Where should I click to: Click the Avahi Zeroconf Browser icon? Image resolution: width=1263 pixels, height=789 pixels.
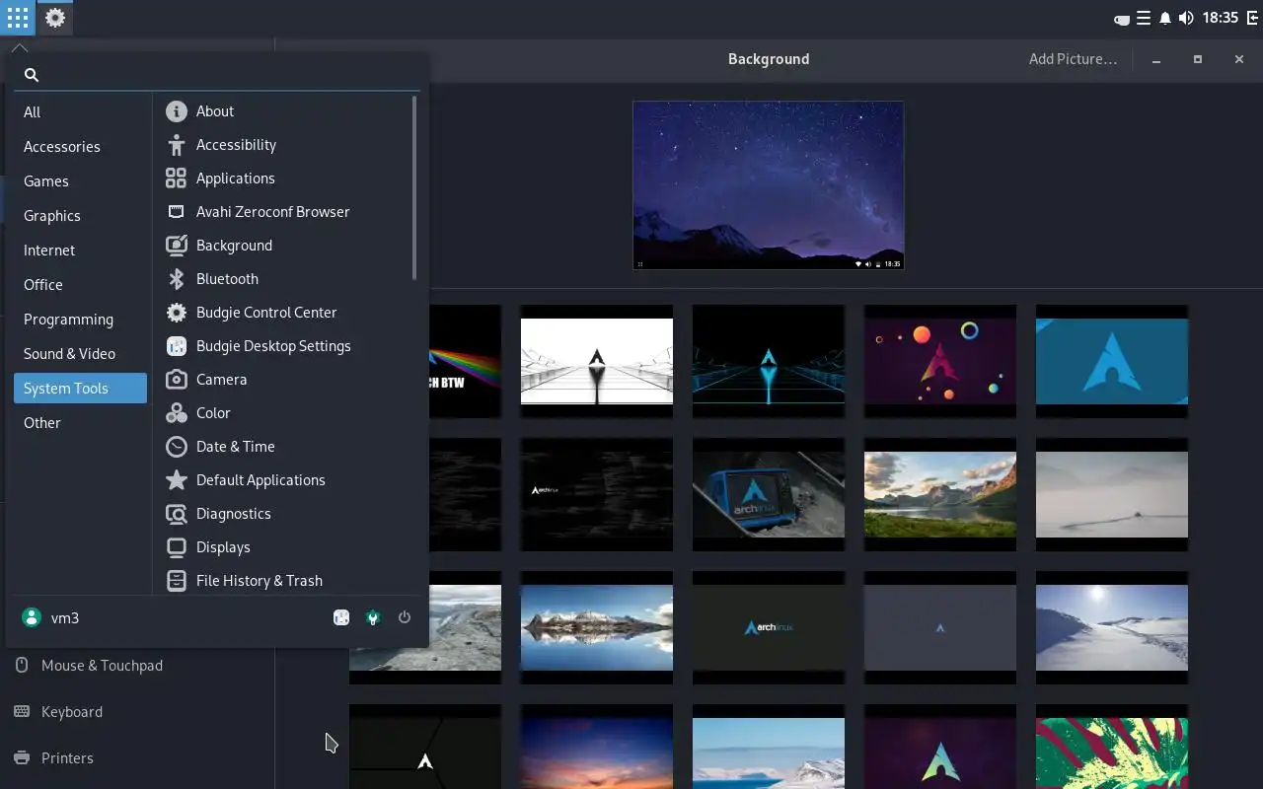(176, 212)
